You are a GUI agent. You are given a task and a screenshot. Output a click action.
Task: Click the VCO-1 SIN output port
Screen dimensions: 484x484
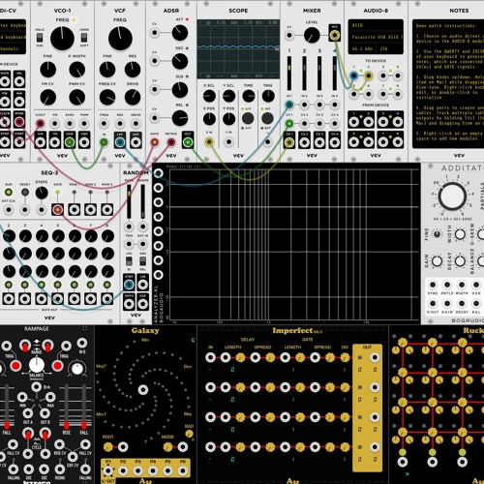(x=40, y=142)
